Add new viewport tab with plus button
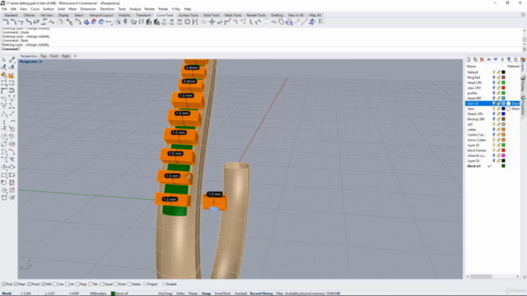Screen dimensions: 527x296 [x=75, y=56]
